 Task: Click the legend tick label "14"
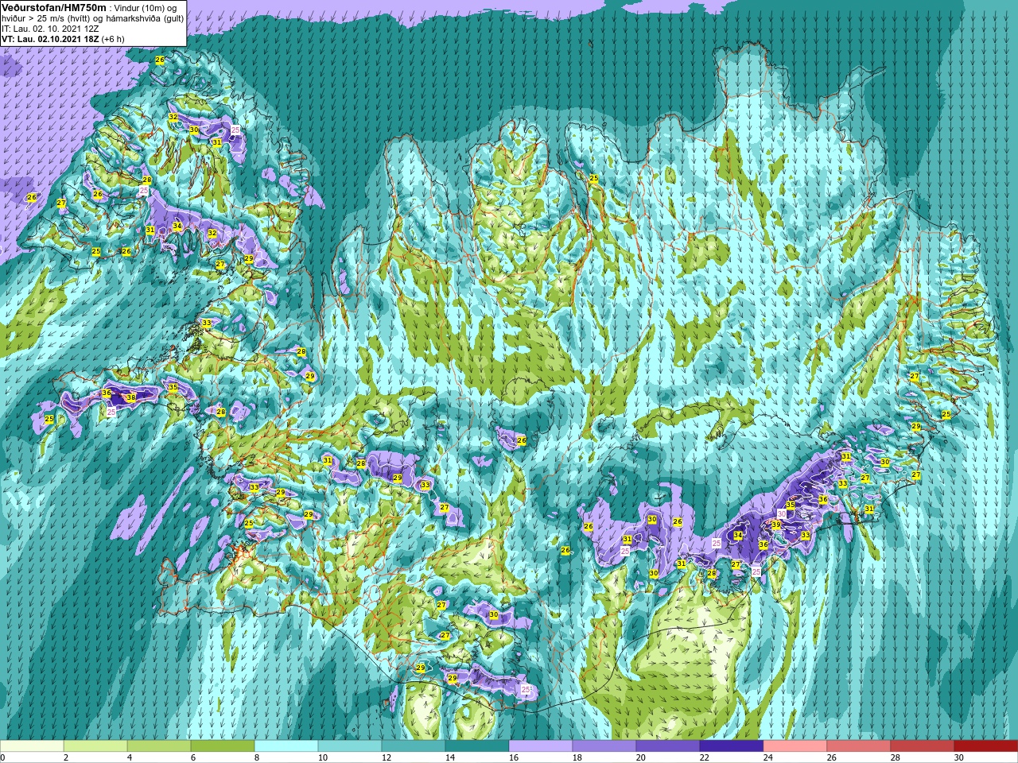(x=449, y=757)
